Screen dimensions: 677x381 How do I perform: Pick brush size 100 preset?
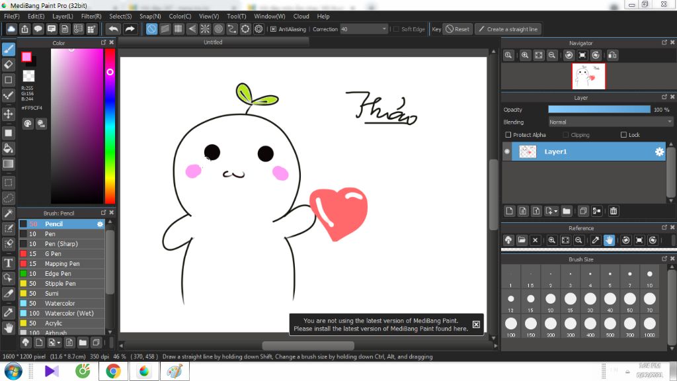coord(511,327)
